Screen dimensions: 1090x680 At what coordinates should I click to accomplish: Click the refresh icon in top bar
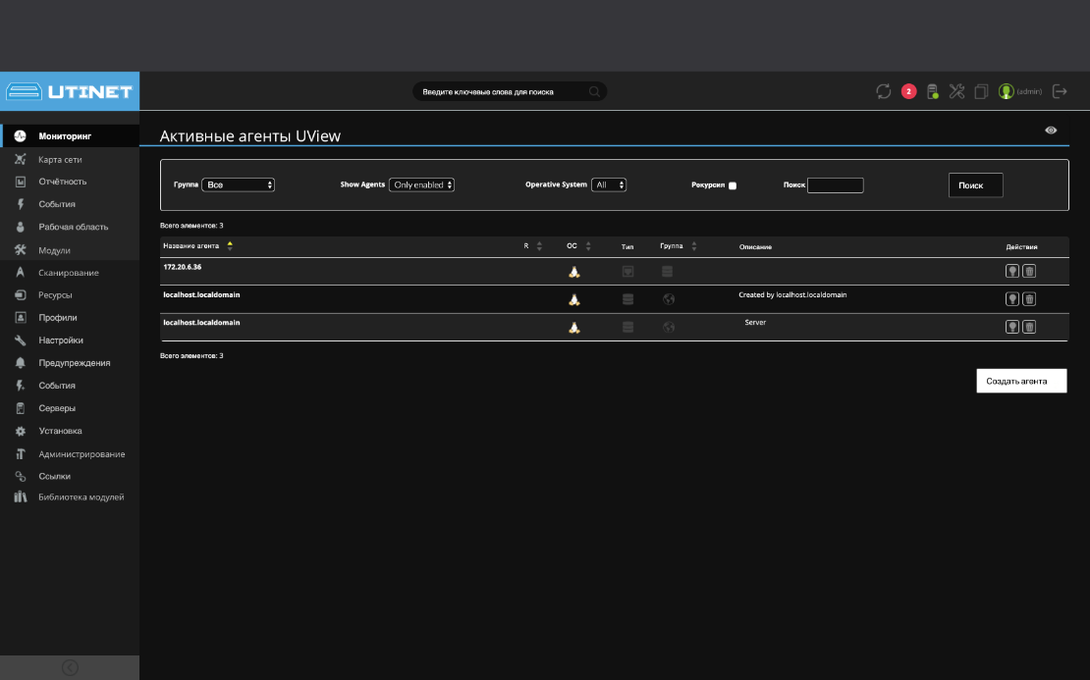884,91
